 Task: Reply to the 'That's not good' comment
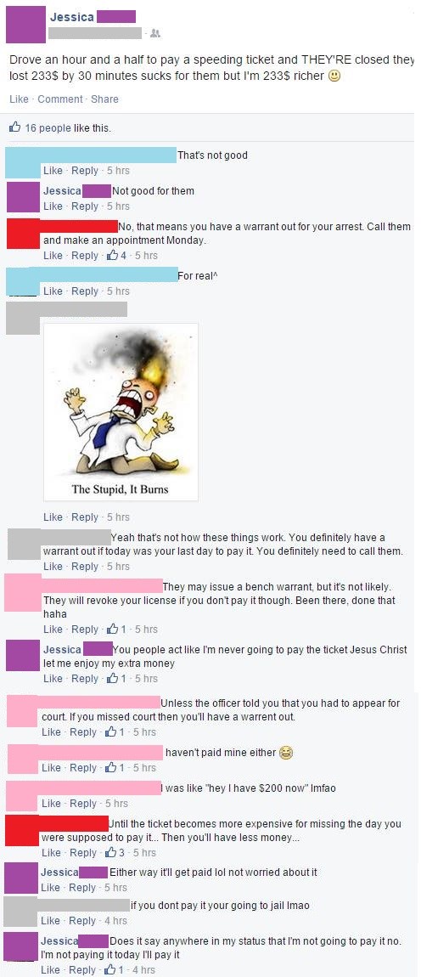tap(85, 171)
